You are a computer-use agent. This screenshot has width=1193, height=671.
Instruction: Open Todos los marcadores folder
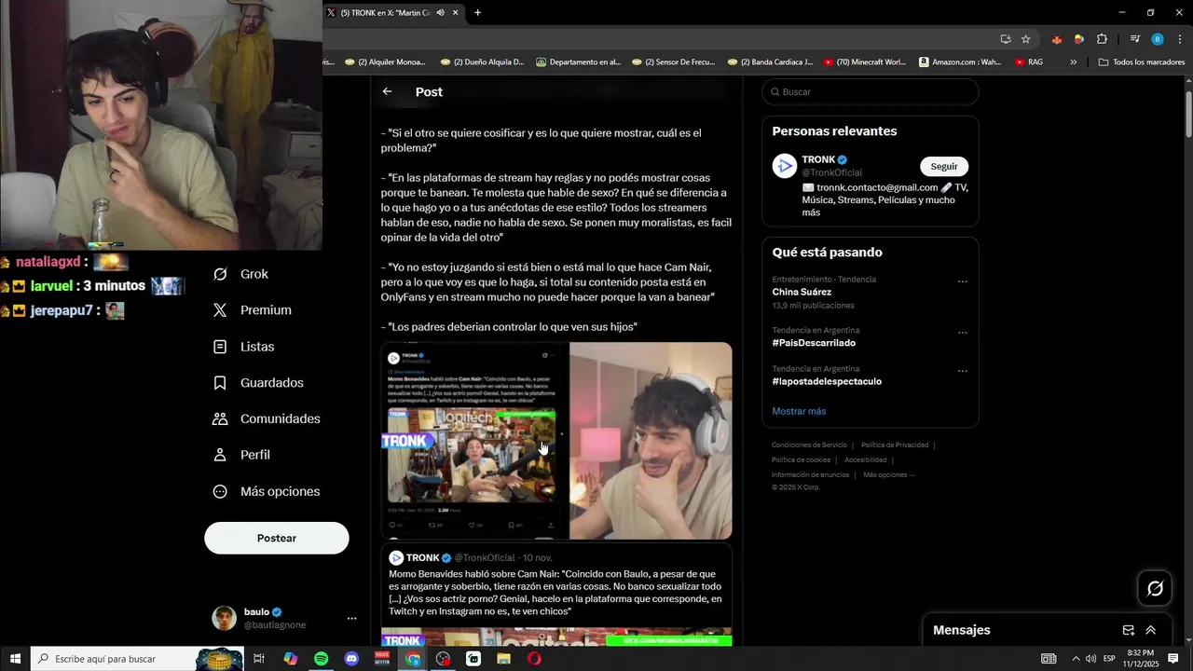tap(1142, 62)
